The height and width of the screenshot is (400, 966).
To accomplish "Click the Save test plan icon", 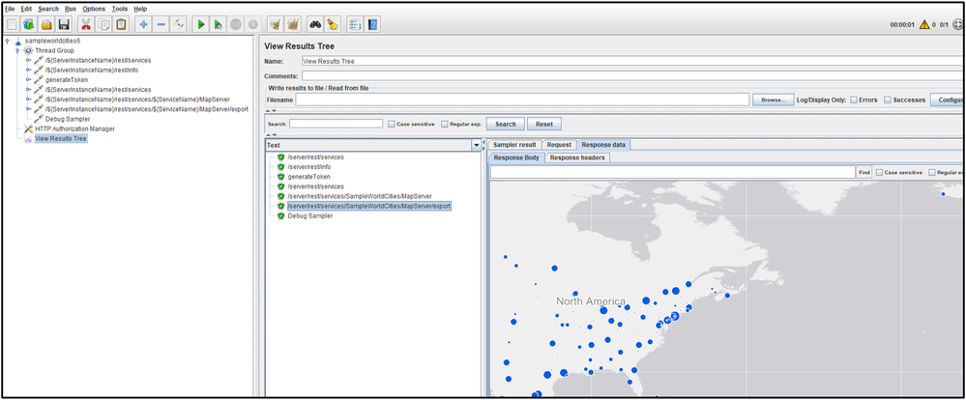I will tap(64, 24).
